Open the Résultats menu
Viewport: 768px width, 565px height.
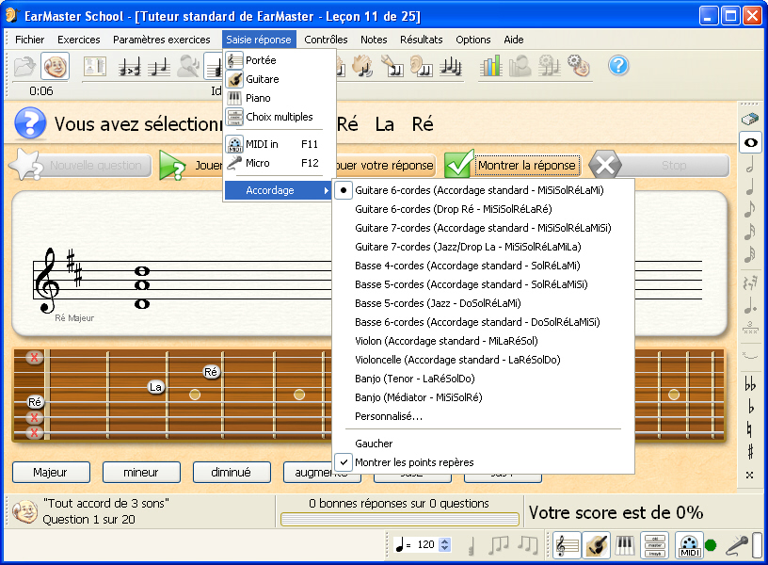tap(422, 40)
